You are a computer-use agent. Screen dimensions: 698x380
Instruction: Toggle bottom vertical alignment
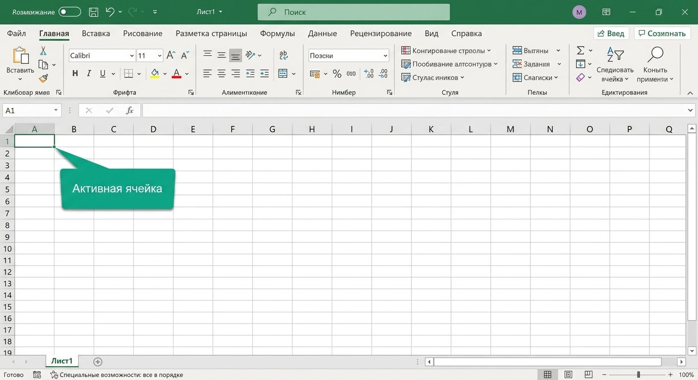(235, 55)
